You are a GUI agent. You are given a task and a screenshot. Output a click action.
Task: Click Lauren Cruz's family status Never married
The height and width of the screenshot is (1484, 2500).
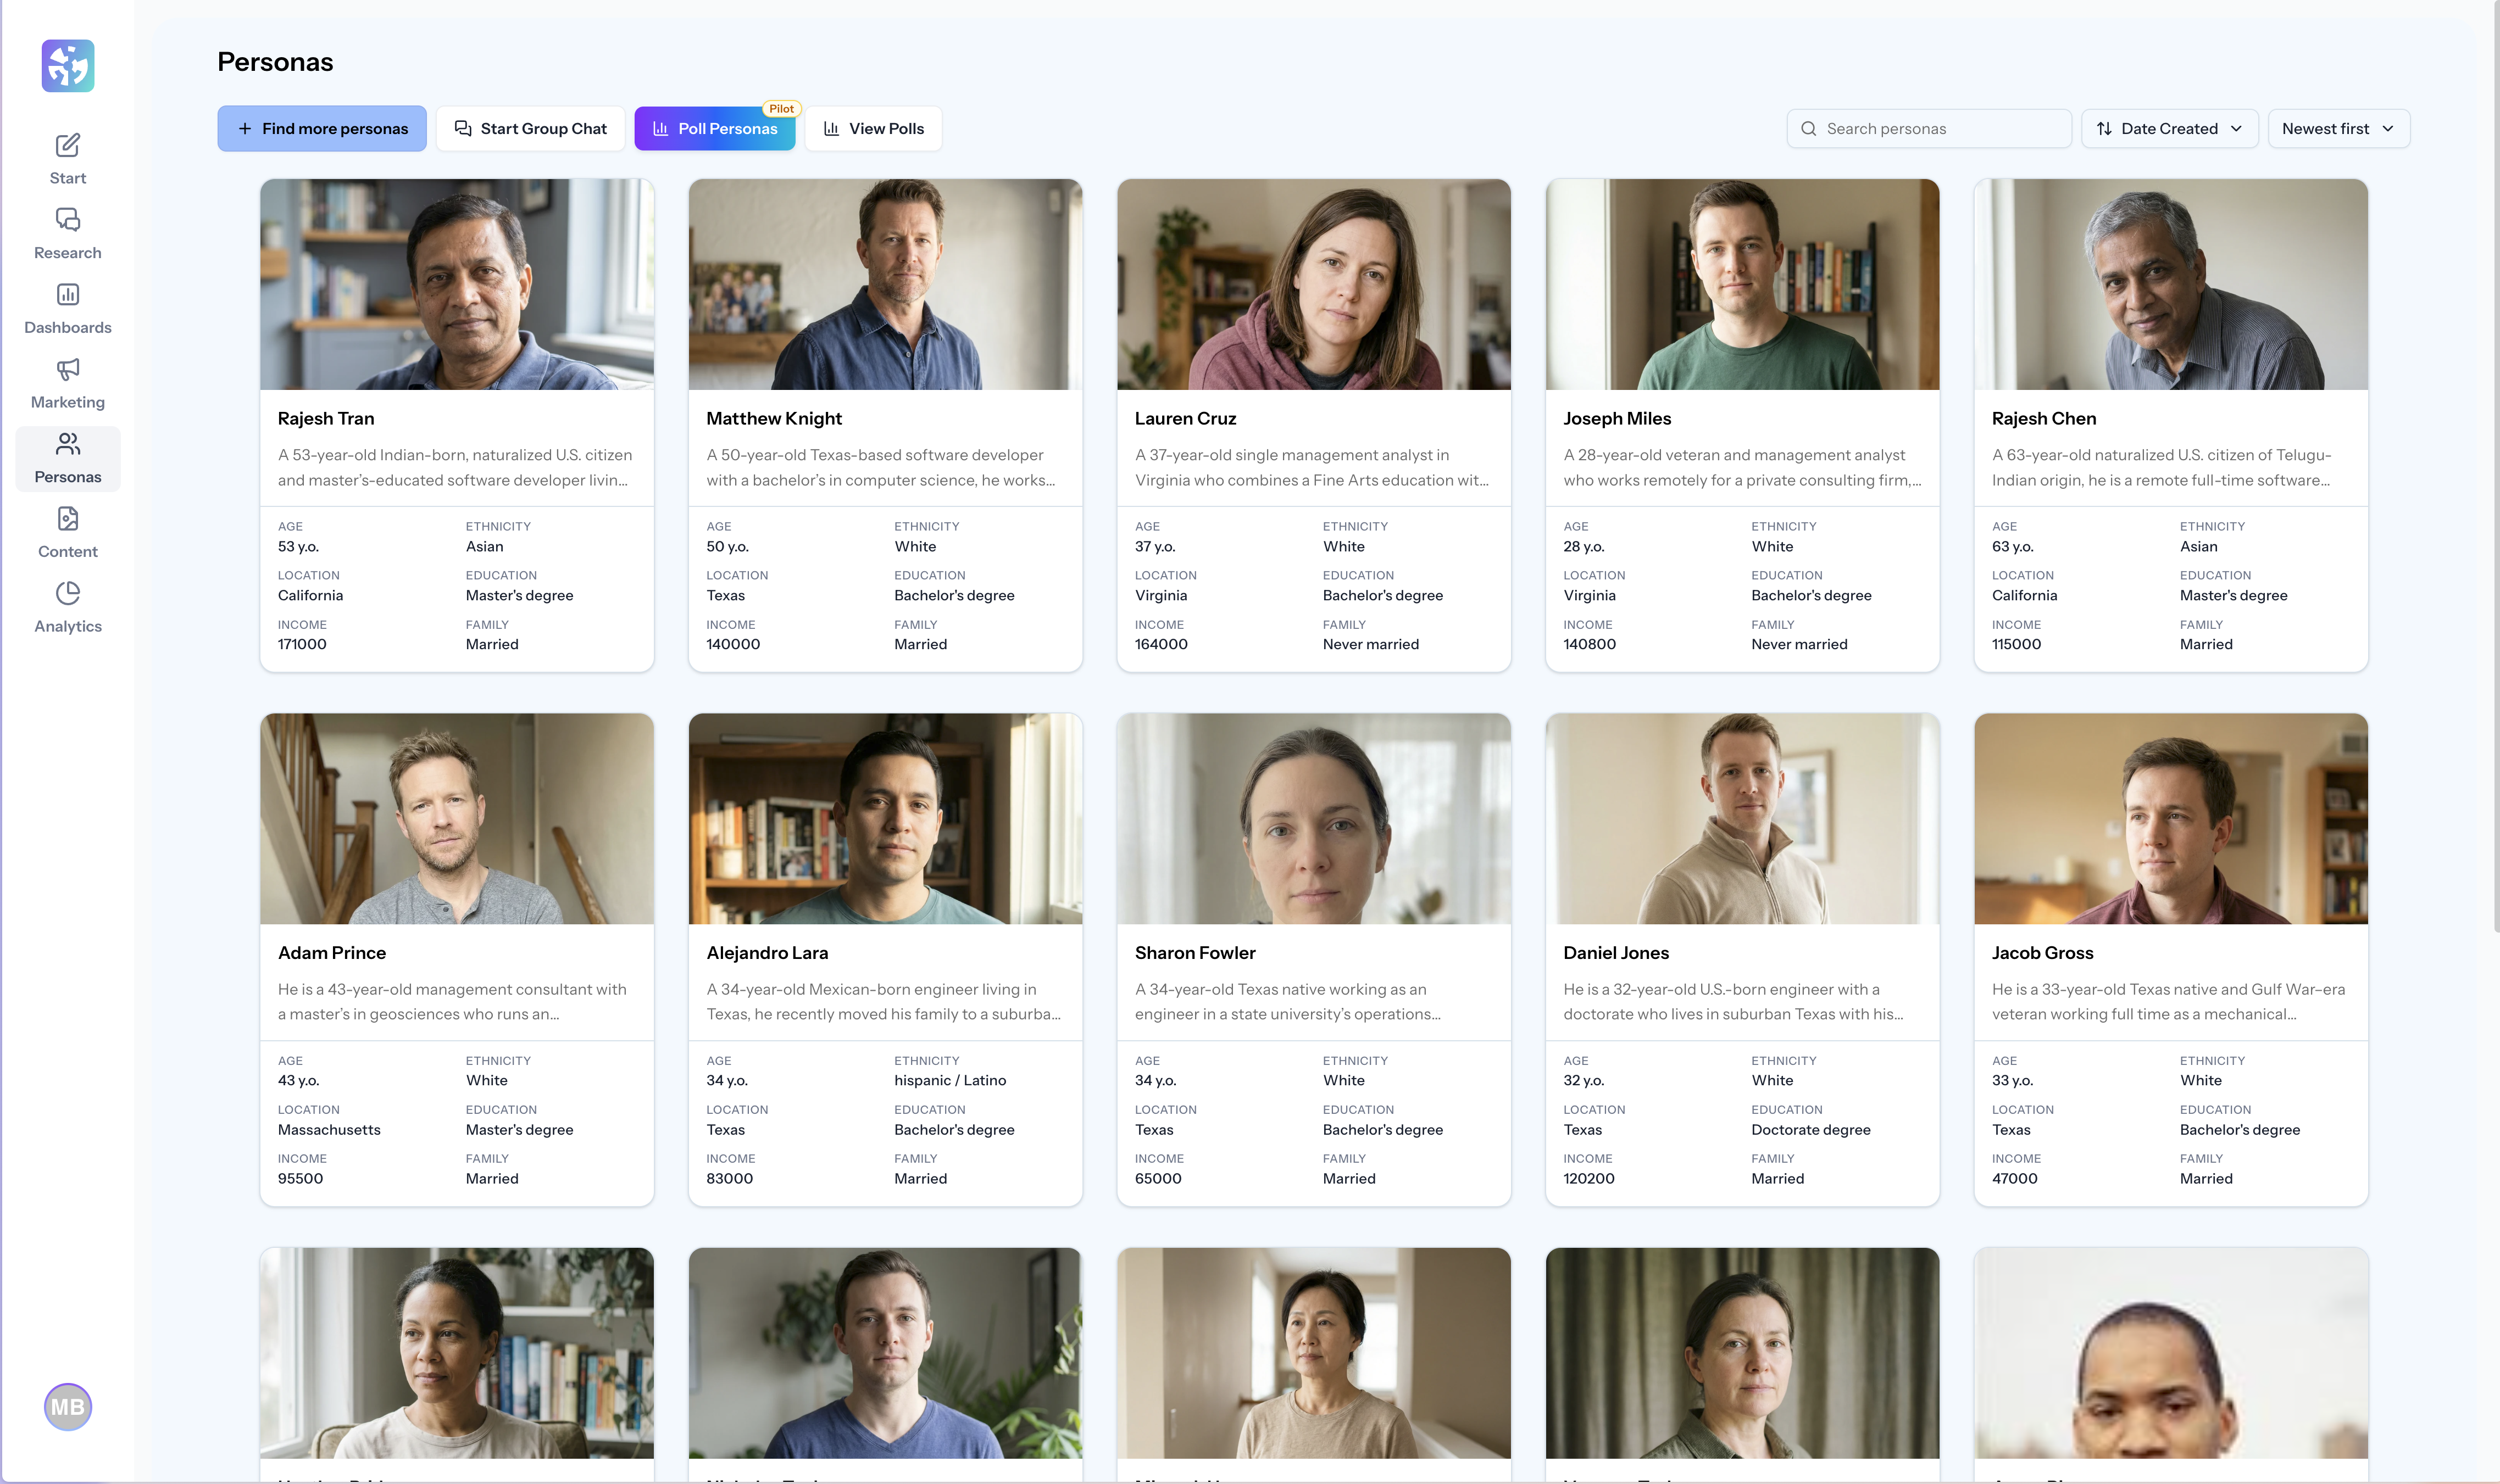[x=1370, y=645]
